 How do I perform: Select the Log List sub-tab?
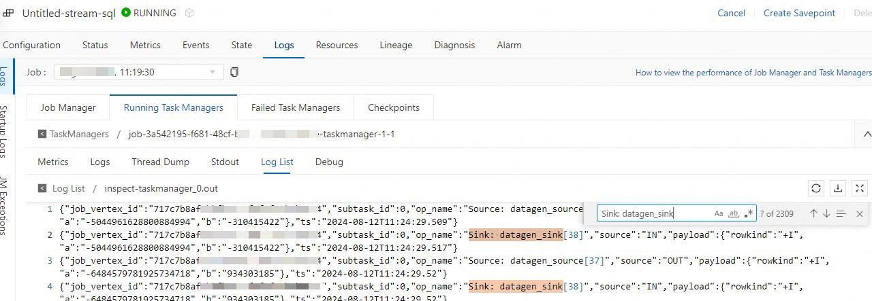point(277,162)
